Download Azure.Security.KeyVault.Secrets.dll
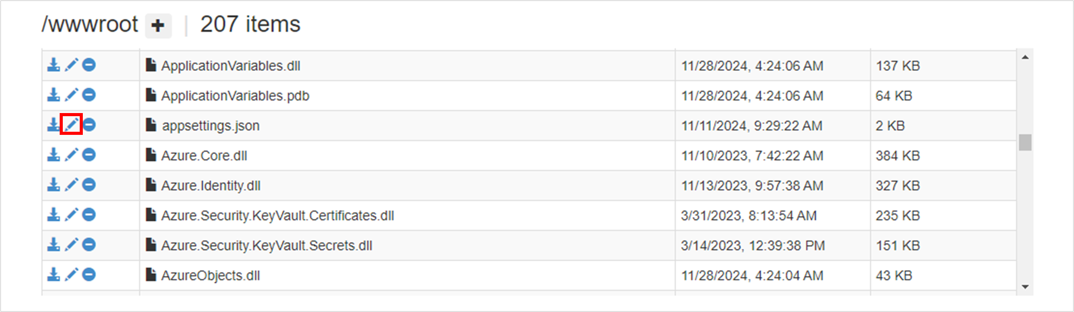Image resolution: width=1074 pixels, height=312 pixels. pos(53,245)
